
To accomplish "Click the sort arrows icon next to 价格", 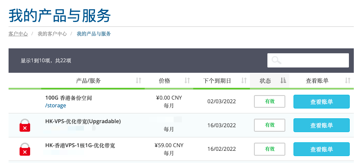I will [187, 80].
